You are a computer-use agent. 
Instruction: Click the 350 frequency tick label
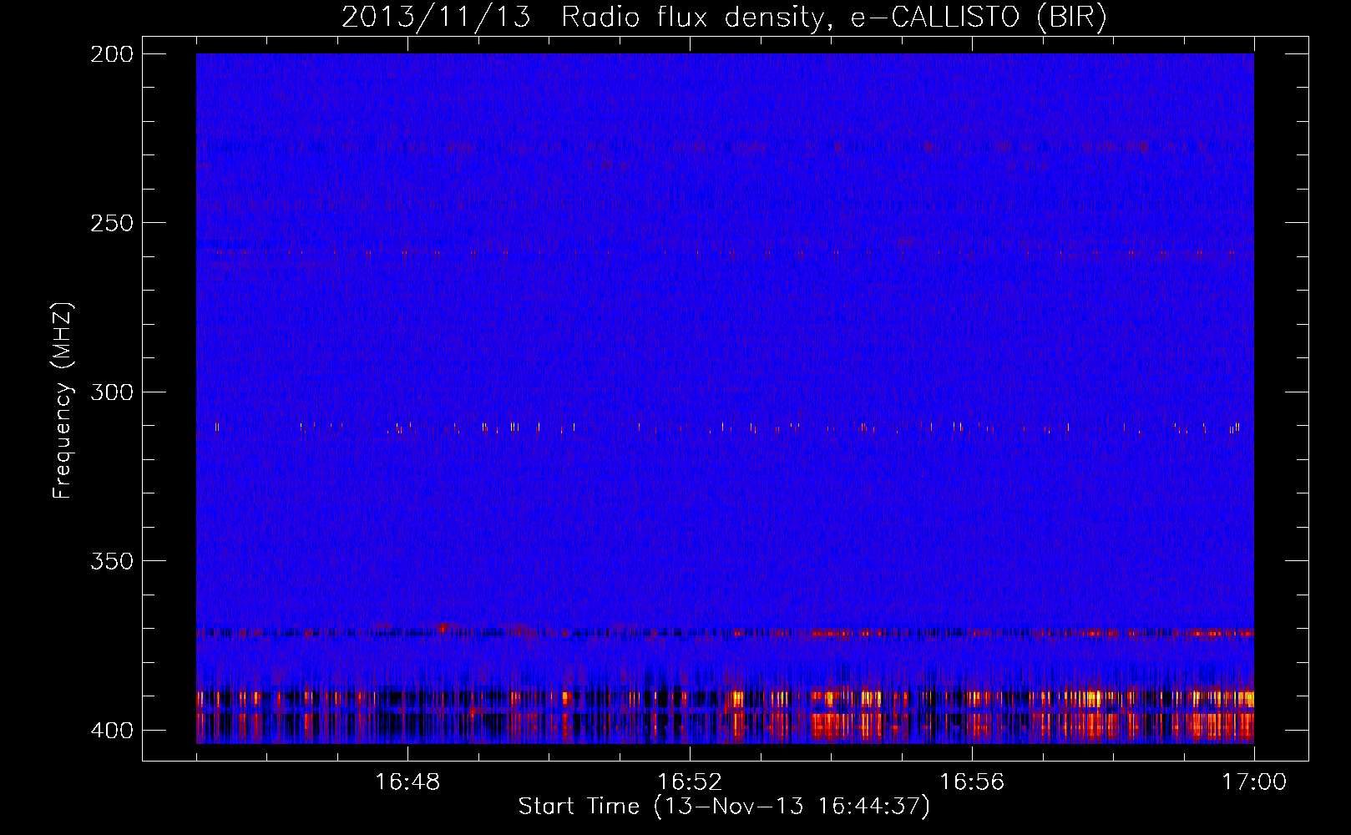click(112, 561)
